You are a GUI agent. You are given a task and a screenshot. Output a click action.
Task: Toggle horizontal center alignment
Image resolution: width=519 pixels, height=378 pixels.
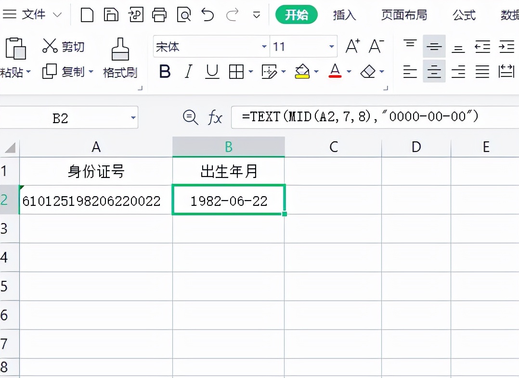pos(434,71)
